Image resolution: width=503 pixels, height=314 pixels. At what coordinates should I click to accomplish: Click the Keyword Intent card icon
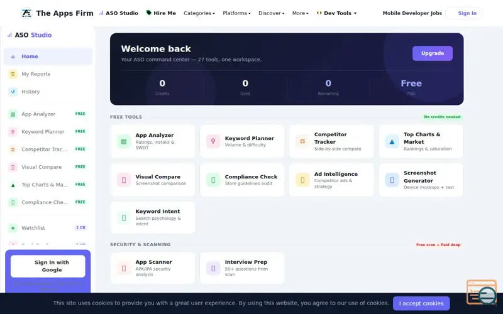pyautogui.click(x=124, y=217)
